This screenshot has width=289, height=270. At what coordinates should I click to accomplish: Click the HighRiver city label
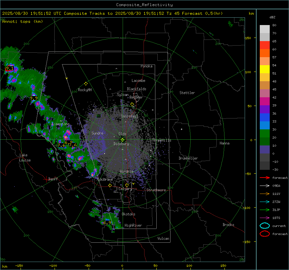point(133,225)
